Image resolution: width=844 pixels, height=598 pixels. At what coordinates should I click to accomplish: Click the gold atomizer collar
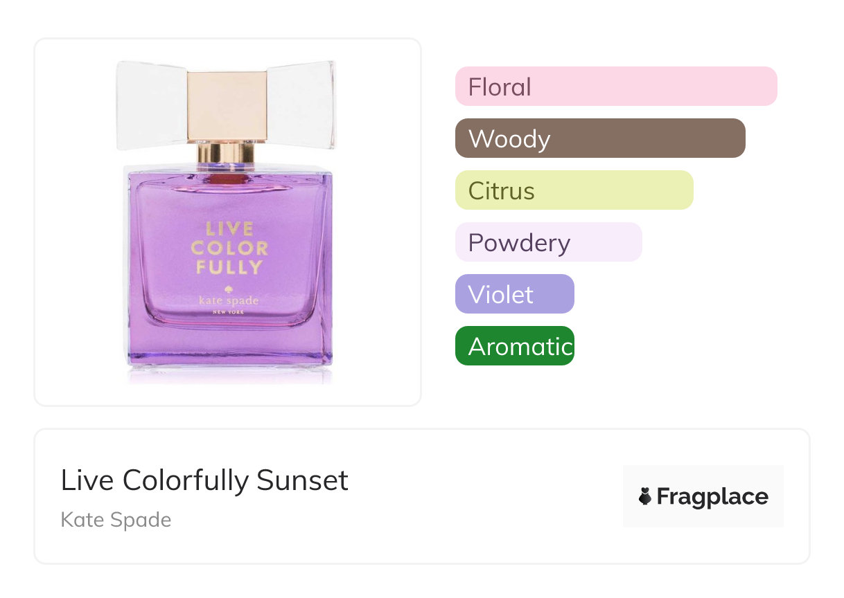tap(226, 153)
